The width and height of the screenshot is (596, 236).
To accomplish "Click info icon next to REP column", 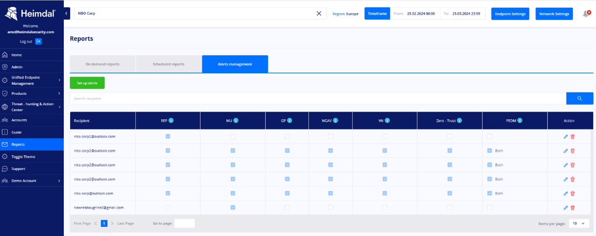I will pos(171,121).
